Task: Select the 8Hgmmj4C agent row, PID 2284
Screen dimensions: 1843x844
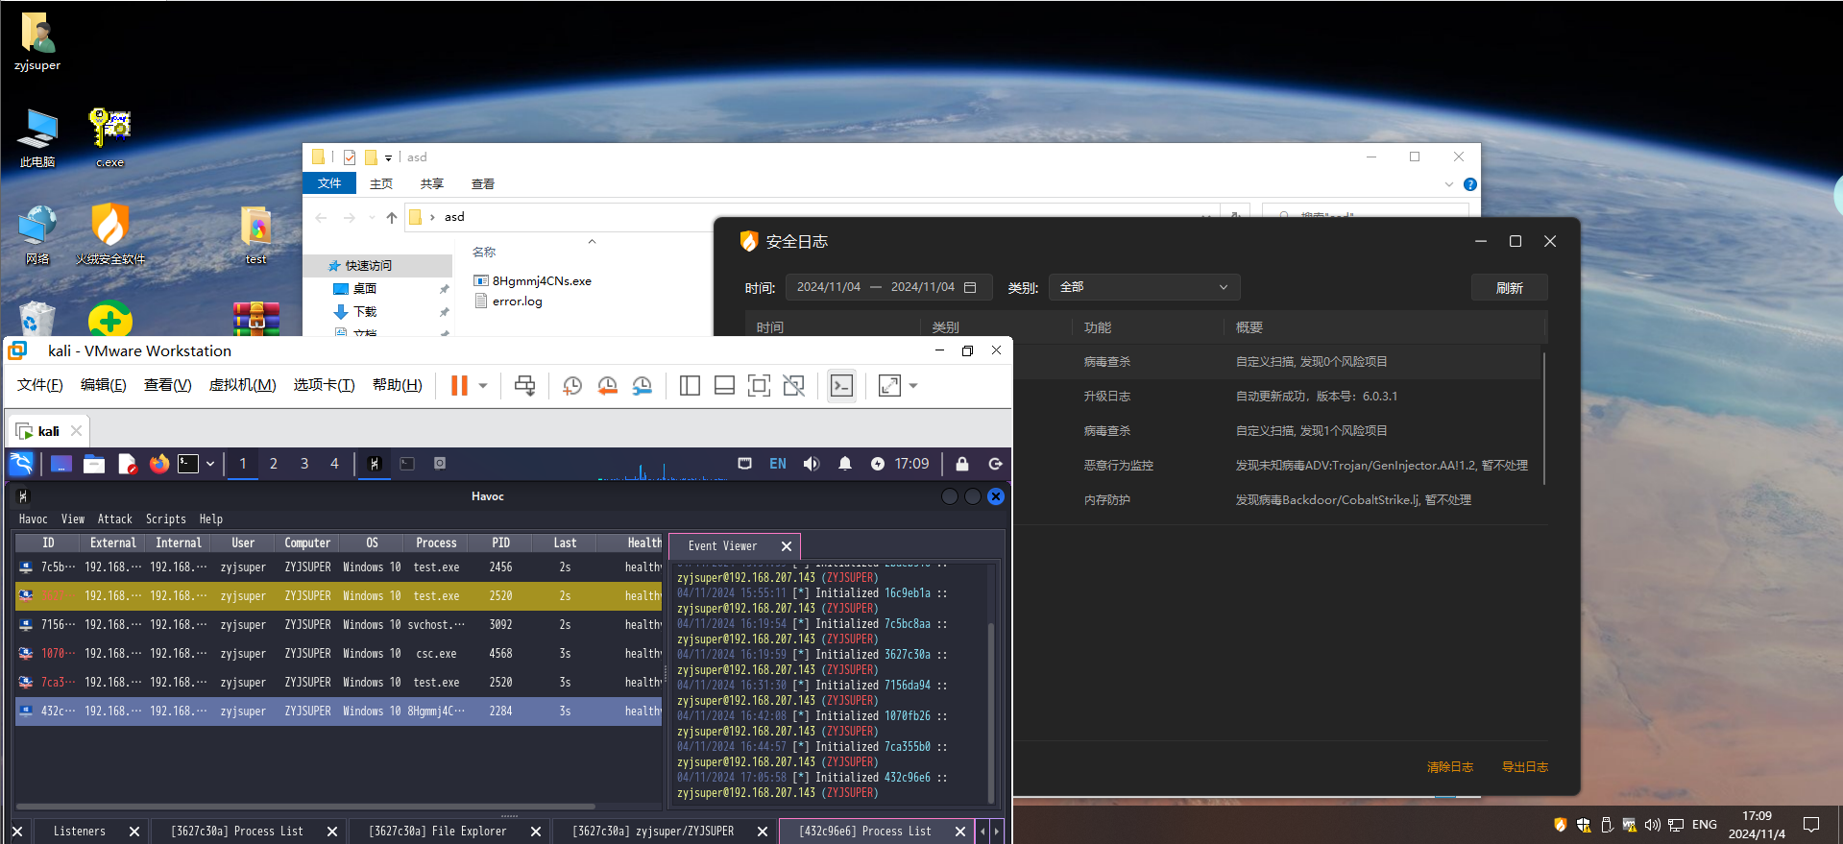Action: pyautogui.click(x=339, y=711)
